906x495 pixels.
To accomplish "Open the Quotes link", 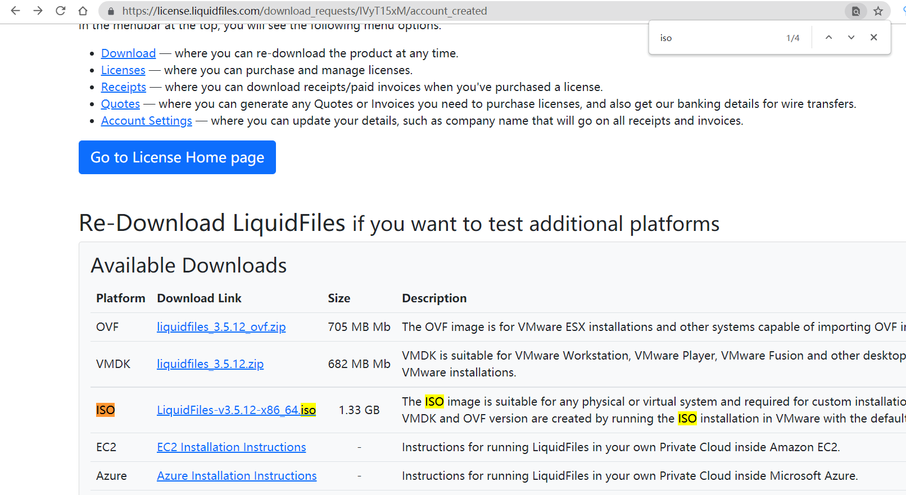I will coord(120,104).
